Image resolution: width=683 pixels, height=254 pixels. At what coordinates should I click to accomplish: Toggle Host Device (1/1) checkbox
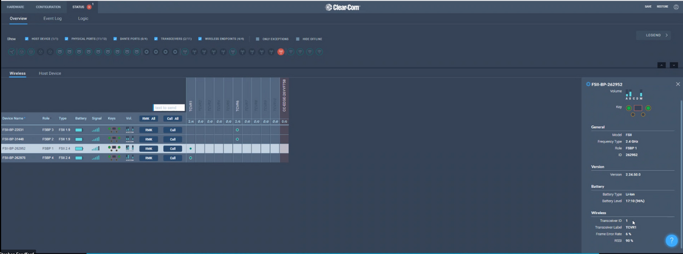click(27, 39)
